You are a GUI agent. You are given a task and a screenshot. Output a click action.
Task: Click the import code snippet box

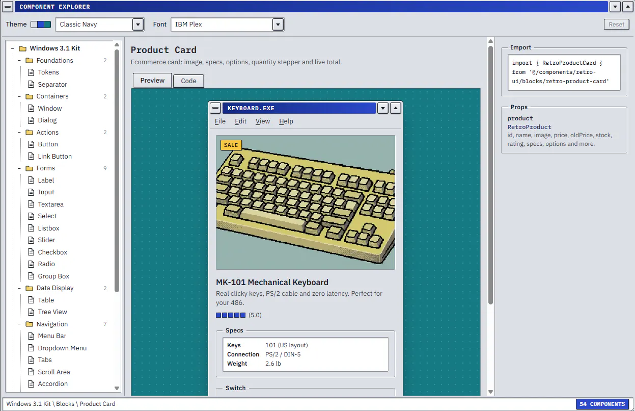pos(564,72)
